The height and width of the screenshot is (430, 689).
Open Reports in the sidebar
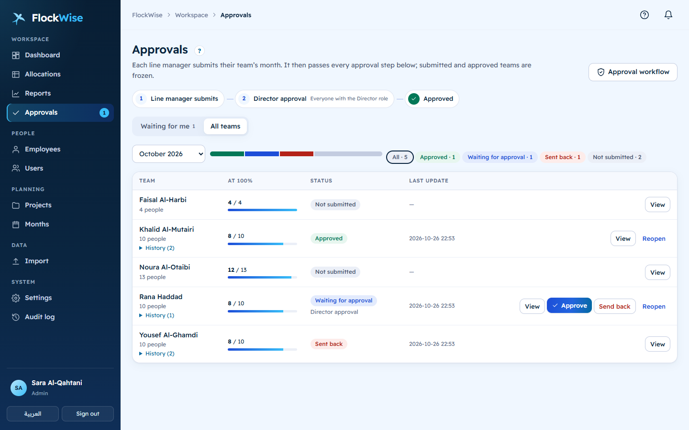pos(60,94)
